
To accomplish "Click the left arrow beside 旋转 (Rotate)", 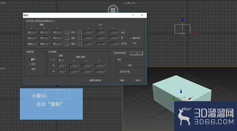I will 67,38.
